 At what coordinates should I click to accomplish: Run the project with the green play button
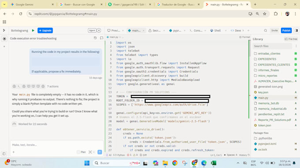tap(33, 30)
